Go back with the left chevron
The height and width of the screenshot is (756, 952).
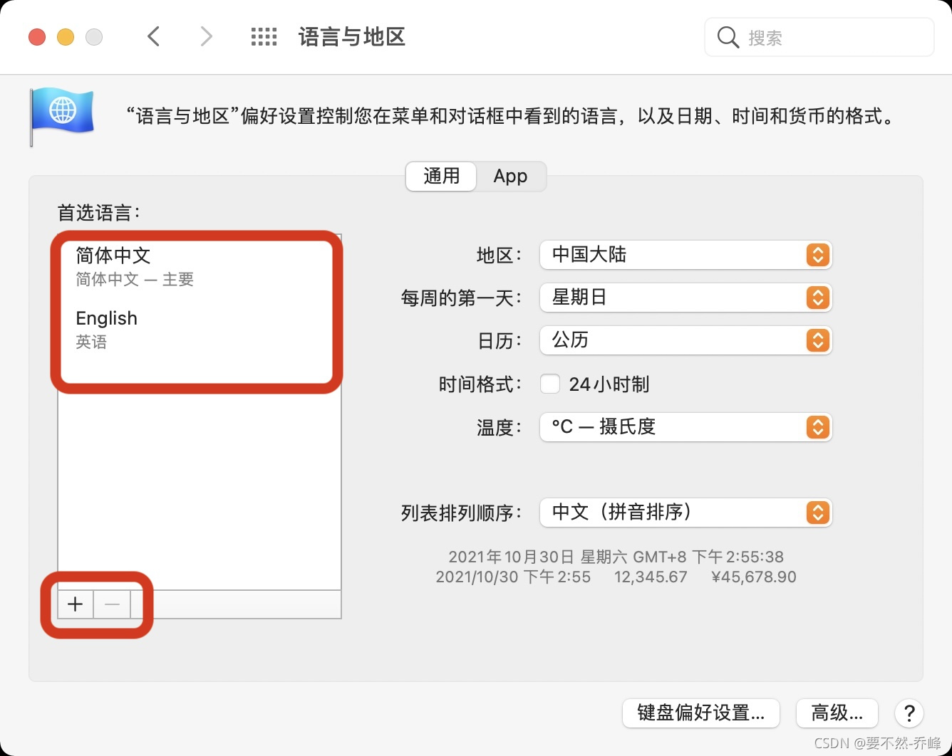(x=153, y=36)
